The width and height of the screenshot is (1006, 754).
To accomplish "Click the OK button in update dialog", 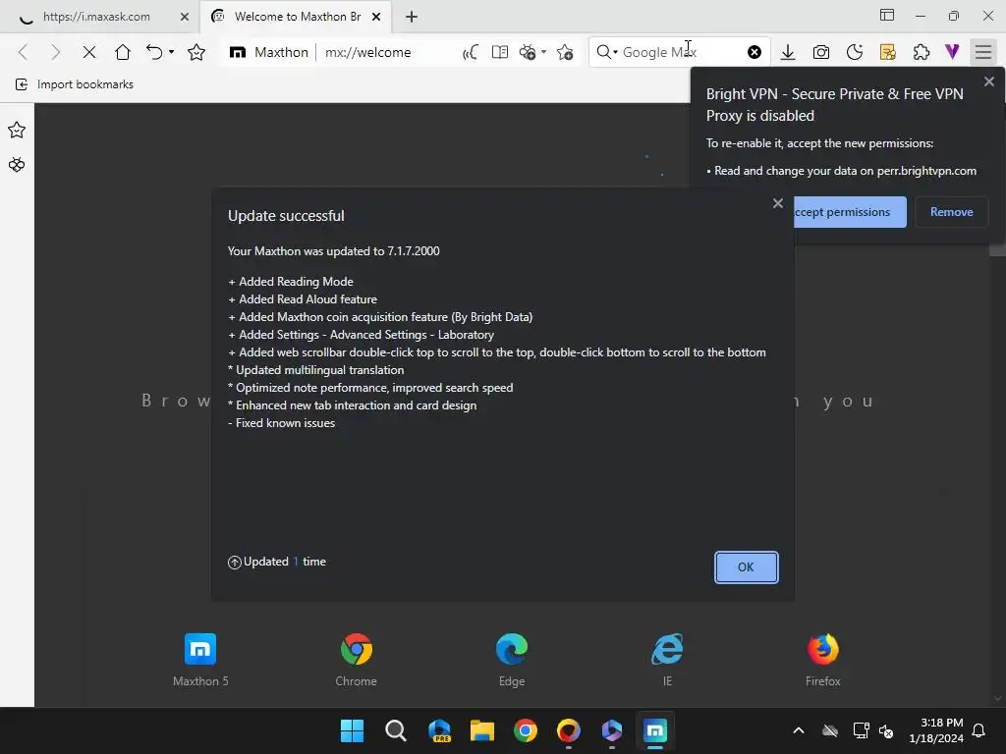I will [x=746, y=566].
